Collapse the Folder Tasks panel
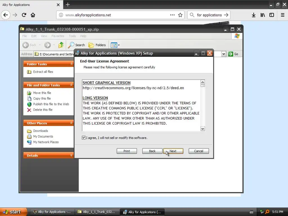Viewport: 288px width, 216px height. tap(71, 64)
